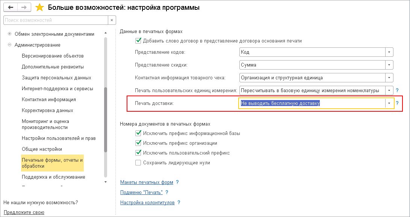Click the back navigation arrow

pos(10,8)
